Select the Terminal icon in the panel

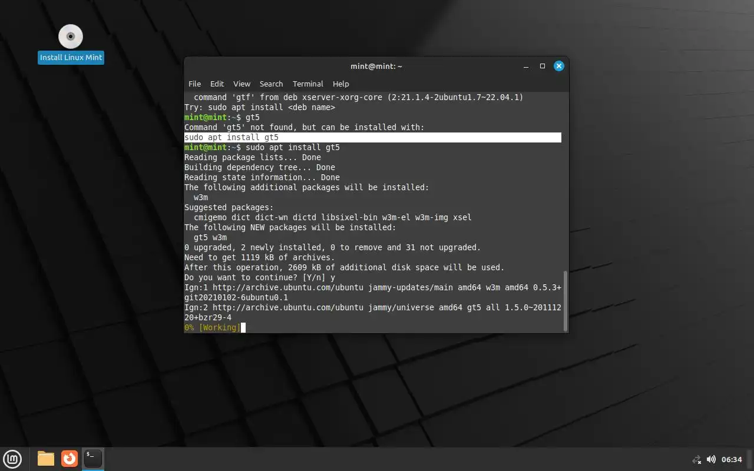(x=93, y=459)
